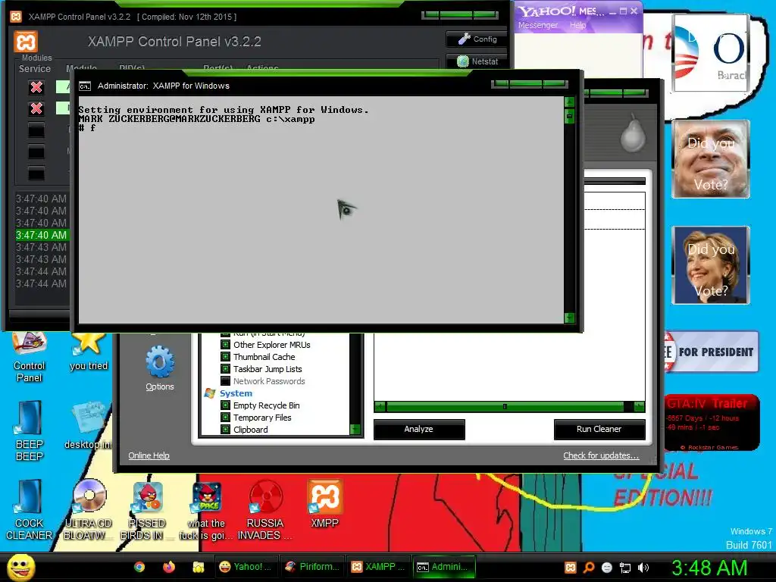The width and height of the screenshot is (776, 582).
Task: Toggle Other Explorer MRUs checkbox
Action: tap(225, 345)
